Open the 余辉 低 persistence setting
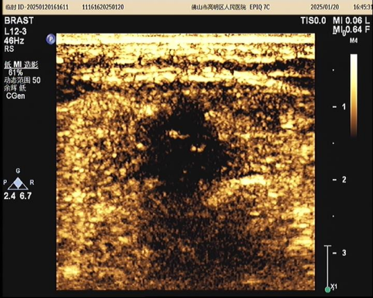The width and height of the screenshot is (373, 298). click(x=15, y=88)
